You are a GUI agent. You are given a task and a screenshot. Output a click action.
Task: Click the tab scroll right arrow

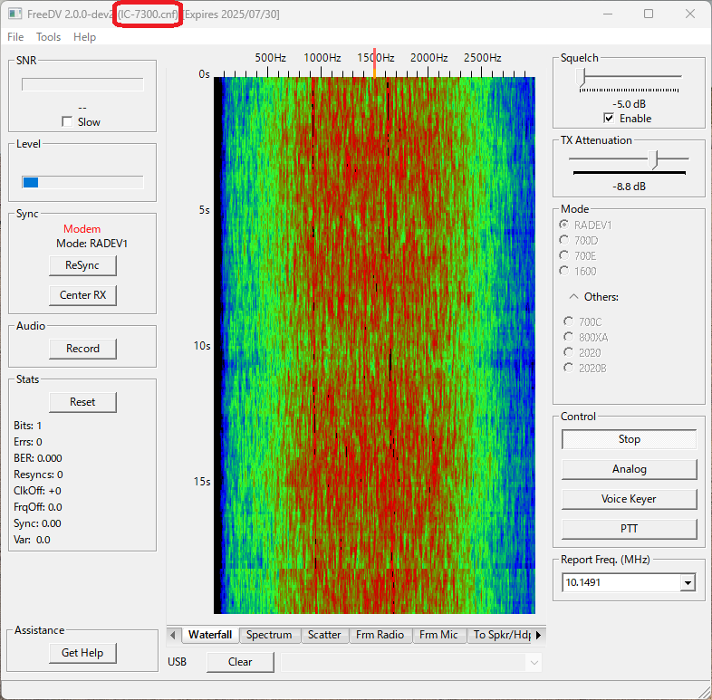[539, 635]
